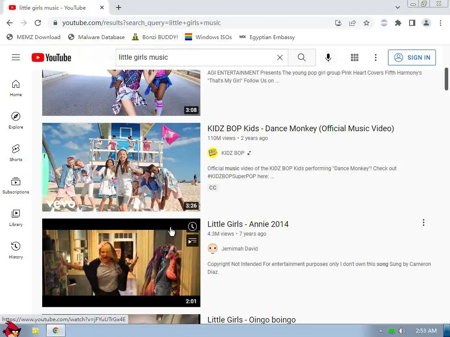Play the Dance Monkey beach thumbnail
The image size is (450, 337).
tap(121, 167)
